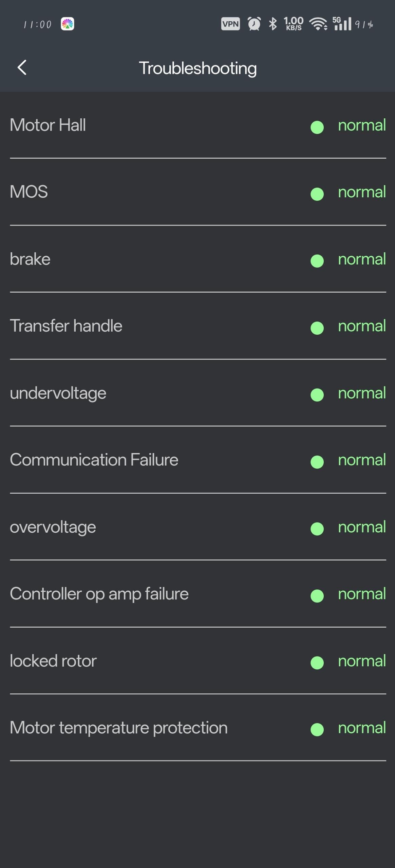Viewport: 395px width, 868px height.
Task: Tap the green indicator for MOS
Action: [x=317, y=194]
